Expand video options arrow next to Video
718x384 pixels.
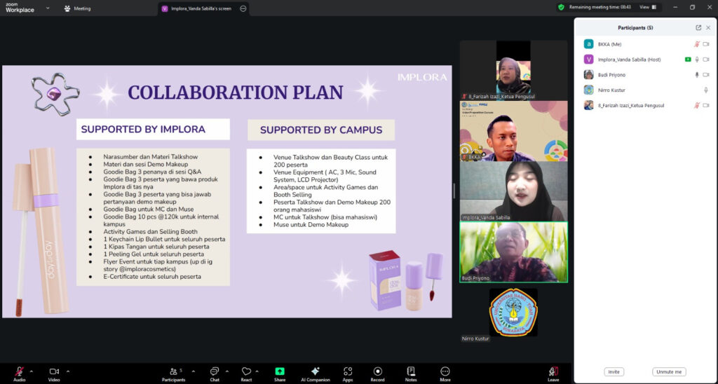point(67,371)
